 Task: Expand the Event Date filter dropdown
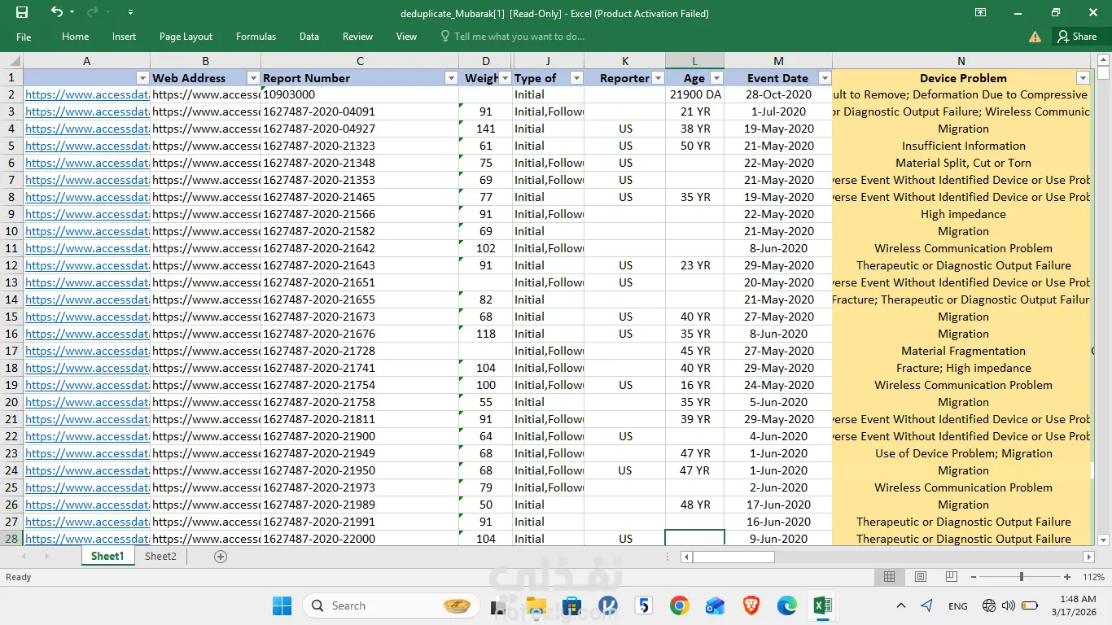coord(824,78)
